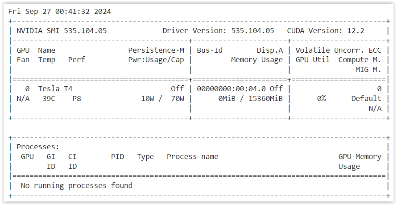
Task: Click the MIG M. header
Action: 368,70
